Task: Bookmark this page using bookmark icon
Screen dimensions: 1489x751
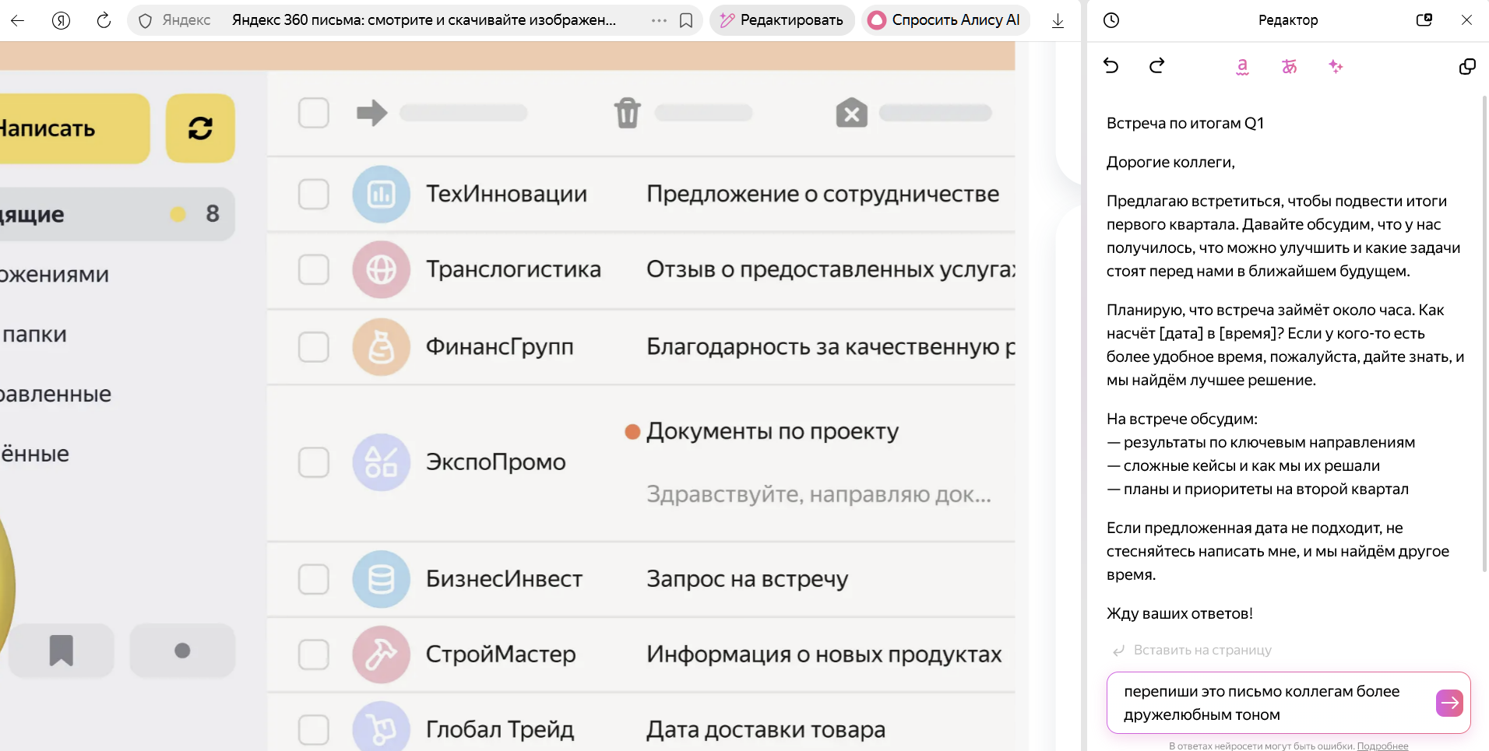Action: (x=686, y=20)
